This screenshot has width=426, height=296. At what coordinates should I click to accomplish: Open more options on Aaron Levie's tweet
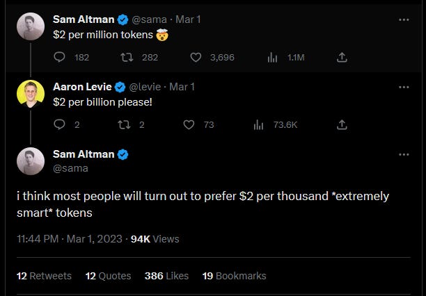point(404,87)
